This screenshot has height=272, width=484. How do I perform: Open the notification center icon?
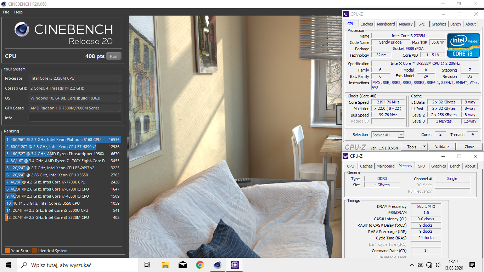click(x=472, y=265)
